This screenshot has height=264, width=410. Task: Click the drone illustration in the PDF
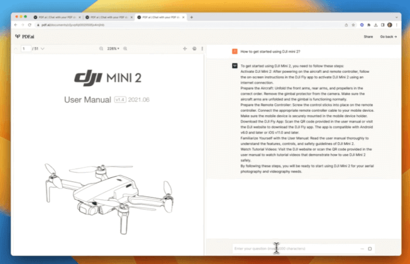pyautogui.click(x=109, y=199)
